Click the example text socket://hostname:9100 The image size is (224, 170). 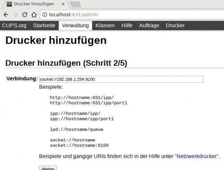pyautogui.click(x=79, y=145)
